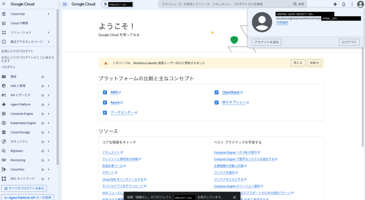365x200 pixels.
Task: Click the Kubernetes Engine icon
Action: (x=4, y=123)
